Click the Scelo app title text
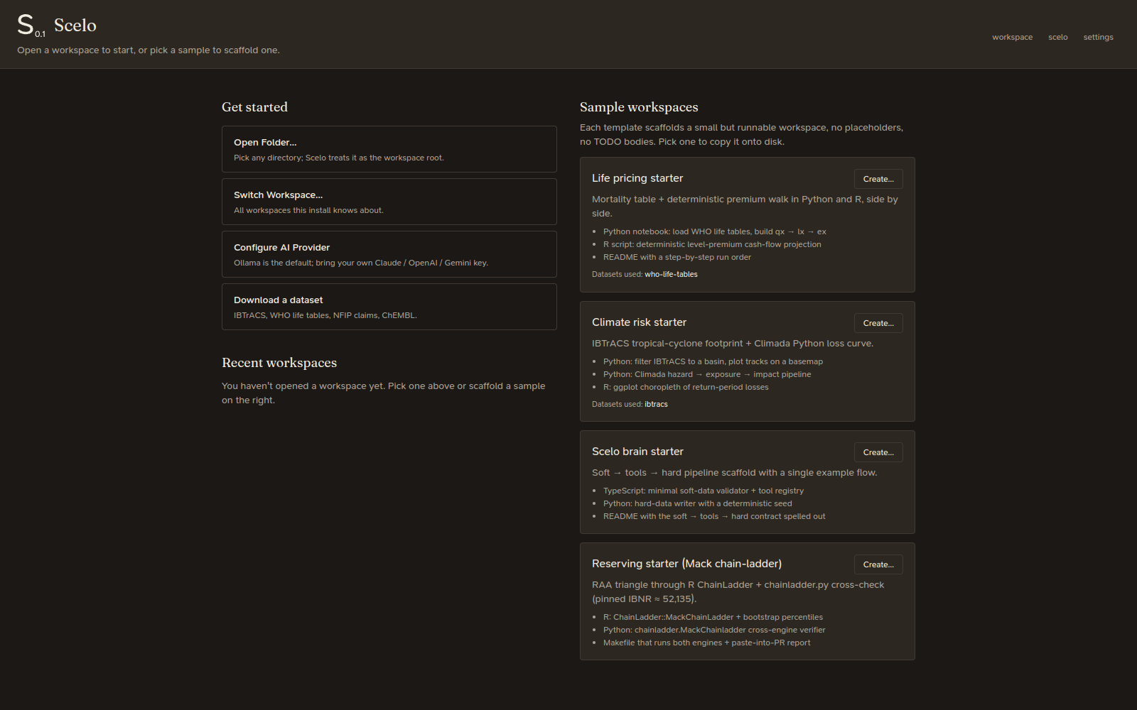Viewport: 1137px width, 710px height. tap(75, 26)
